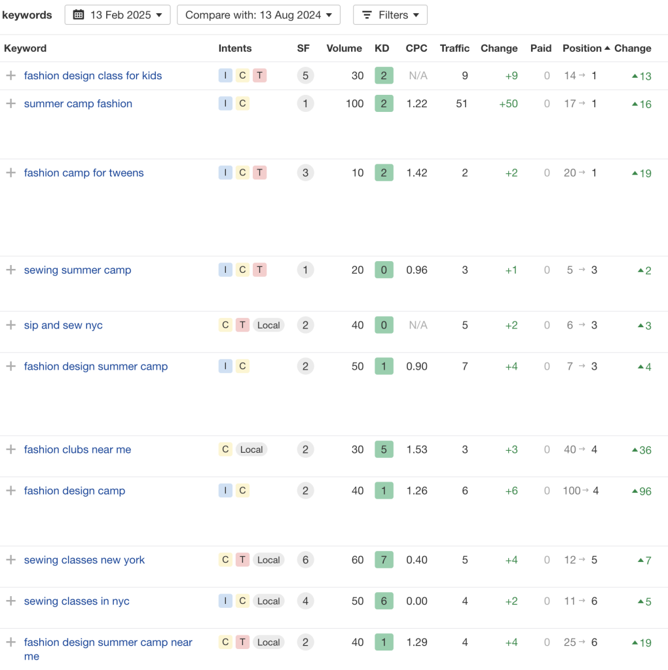Open the 'Compare with: 13 Aug 2024' dropdown

tap(259, 15)
